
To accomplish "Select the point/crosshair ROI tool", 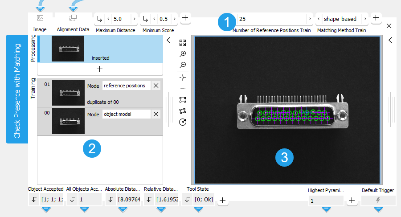I will click(183, 77).
